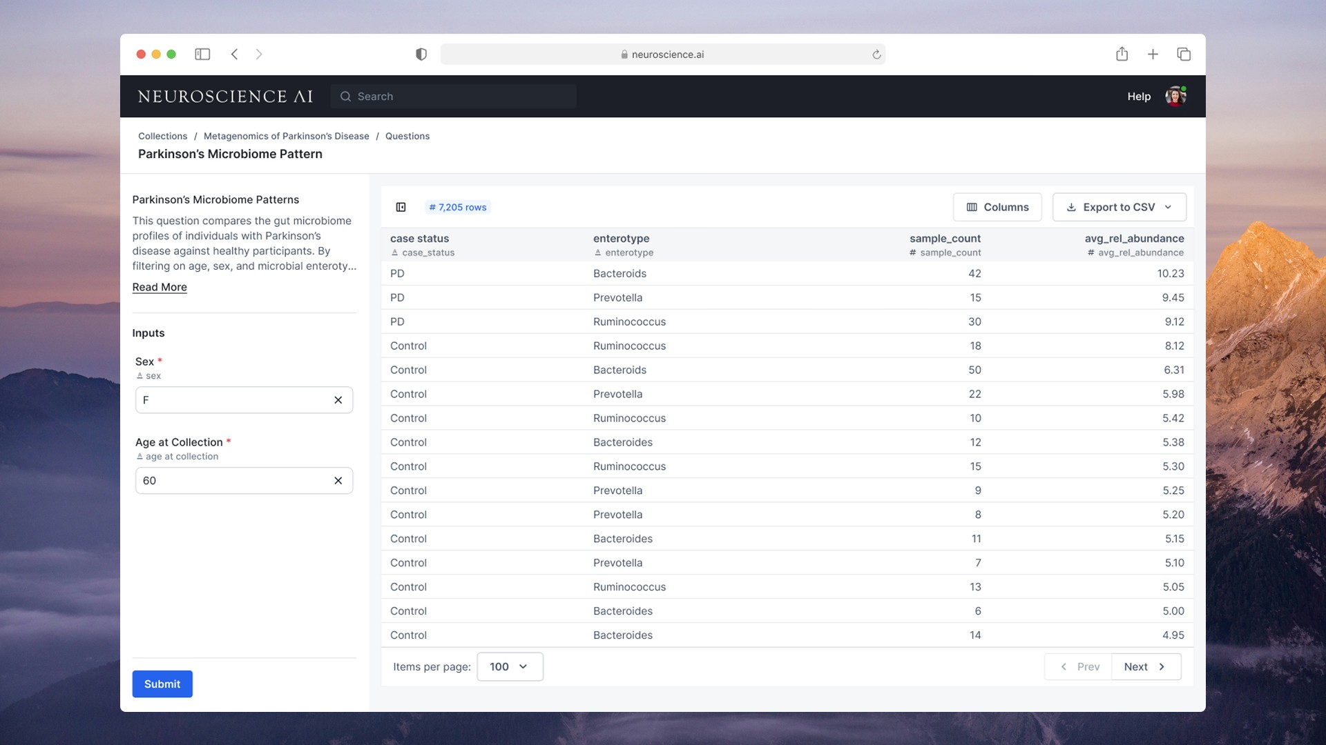Click the 4.95 abundance value
The width and height of the screenshot is (1326, 745).
tap(1173, 635)
